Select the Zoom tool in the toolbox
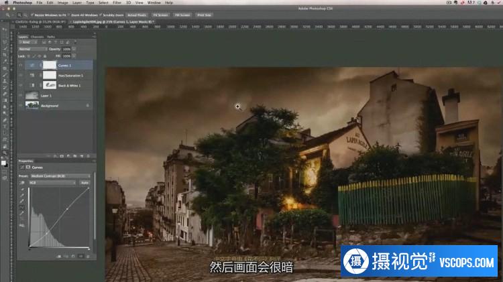 click(x=5, y=153)
